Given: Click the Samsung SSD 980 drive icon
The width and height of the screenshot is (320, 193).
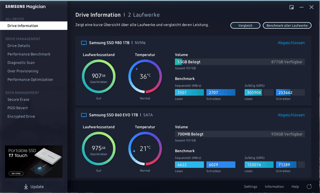Looking at the screenshot, I should [84, 43].
